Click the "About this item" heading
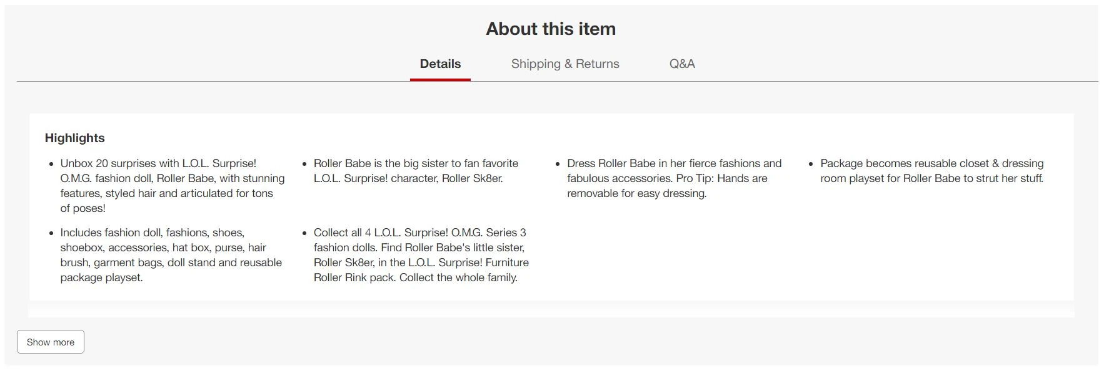 pyautogui.click(x=551, y=29)
